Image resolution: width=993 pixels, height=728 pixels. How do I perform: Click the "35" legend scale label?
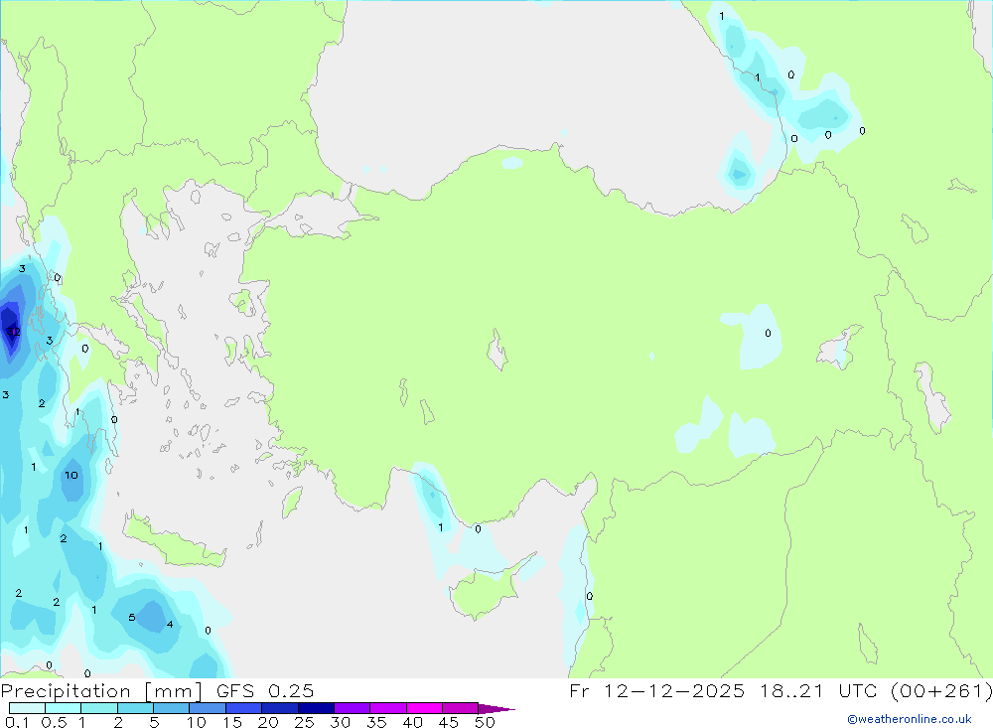(x=376, y=722)
